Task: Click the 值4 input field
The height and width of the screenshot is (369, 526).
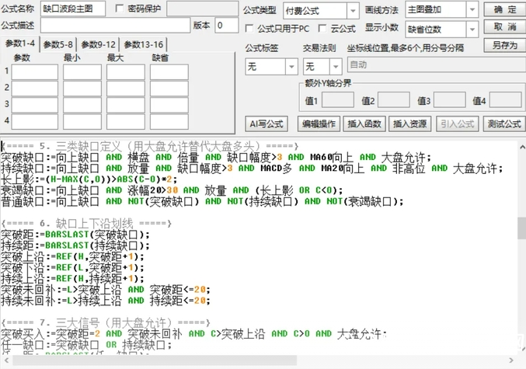Action: [506, 100]
